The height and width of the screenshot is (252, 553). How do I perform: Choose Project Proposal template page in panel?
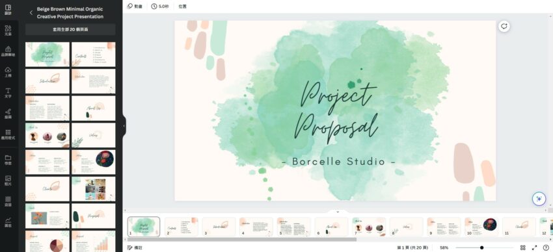tap(47, 54)
